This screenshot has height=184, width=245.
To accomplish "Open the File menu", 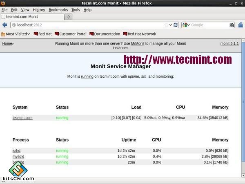I will coord(4,10).
